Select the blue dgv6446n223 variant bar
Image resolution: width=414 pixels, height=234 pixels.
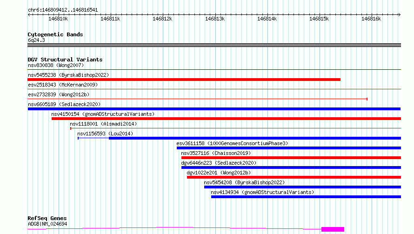(x=291, y=167)
